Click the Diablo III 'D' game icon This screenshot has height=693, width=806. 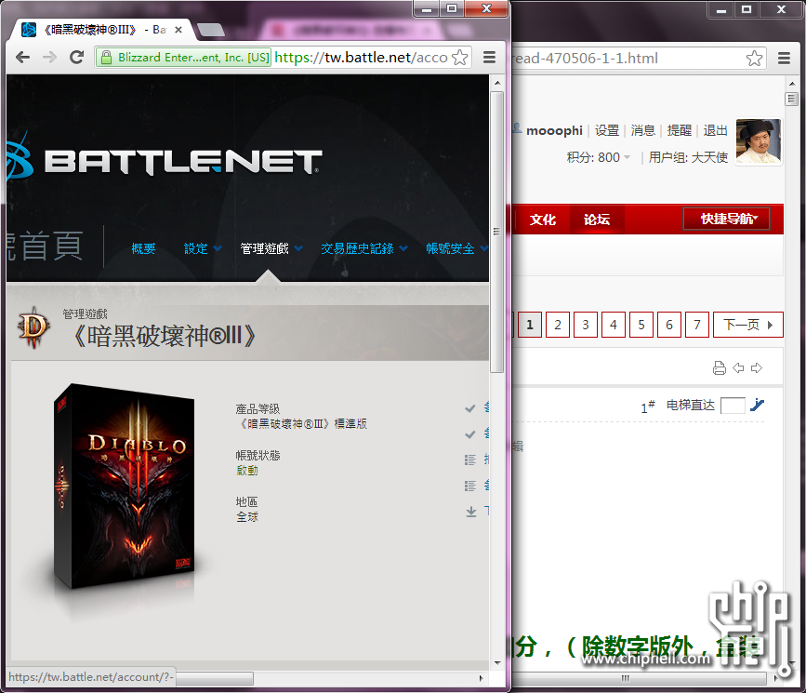pyautogui.click(x=33, y=327)
